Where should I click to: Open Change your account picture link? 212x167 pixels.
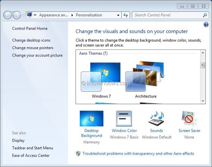click(x=37, y=55)
